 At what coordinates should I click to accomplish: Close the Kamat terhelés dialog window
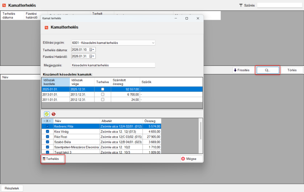click(198, 18)
